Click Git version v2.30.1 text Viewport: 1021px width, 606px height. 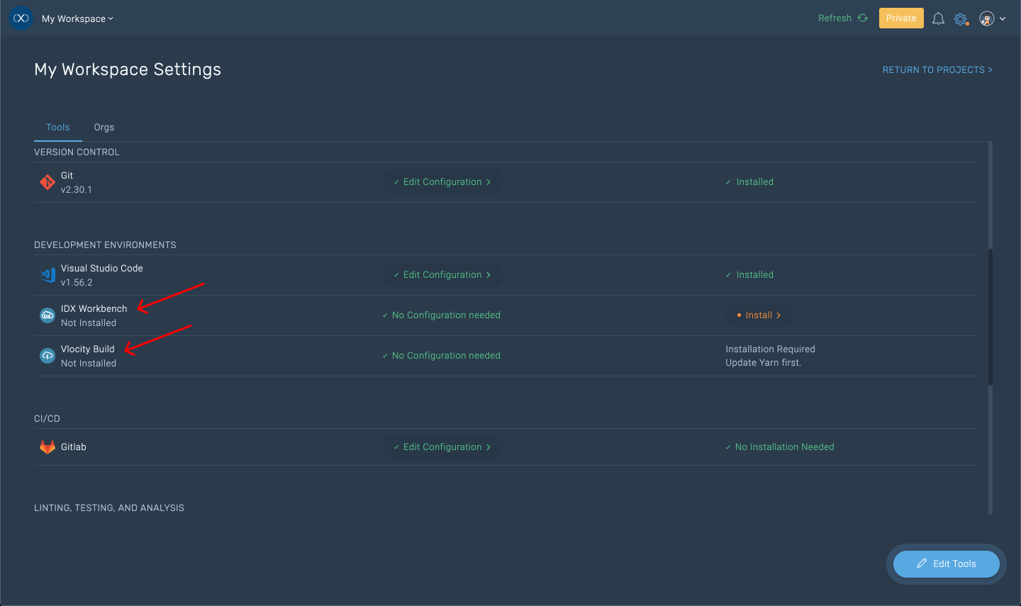coord(77,190)
